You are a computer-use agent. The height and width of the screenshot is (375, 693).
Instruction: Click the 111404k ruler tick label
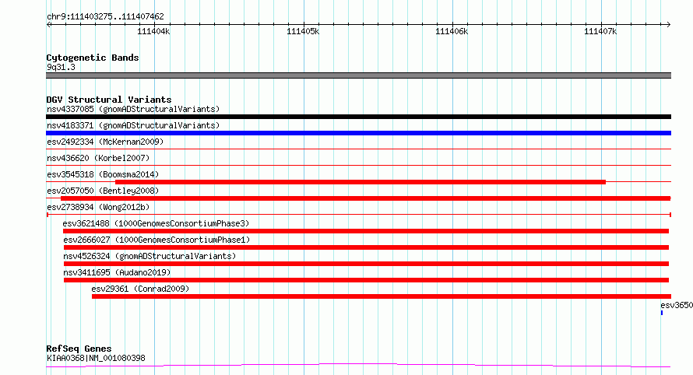[153, 31]
